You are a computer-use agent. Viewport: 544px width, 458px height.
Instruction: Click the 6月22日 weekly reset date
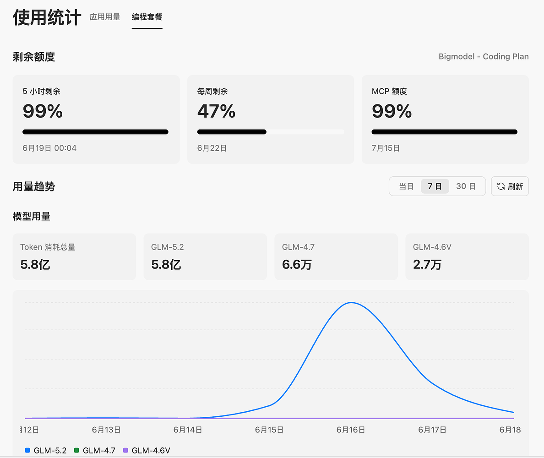tap(212, 148)
